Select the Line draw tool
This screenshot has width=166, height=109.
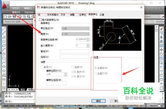point(4,29)
